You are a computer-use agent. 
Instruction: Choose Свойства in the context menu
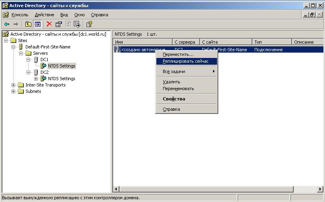[187, 99]
